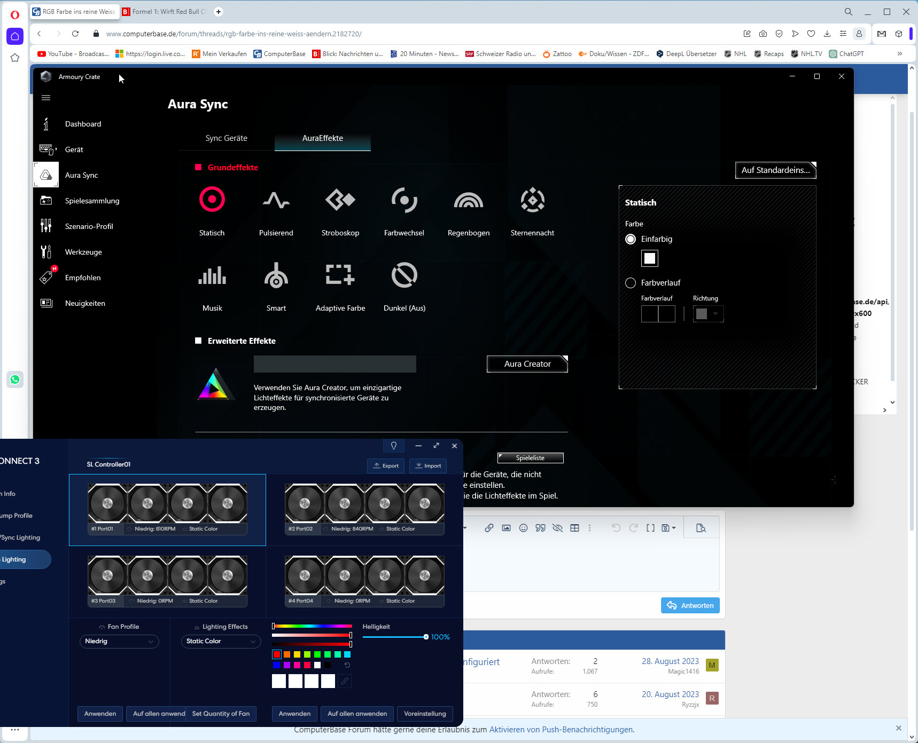Open Werkzeuge tools icon
The height and width of the screenshot is (743, 918).
[x=46, y=252]
